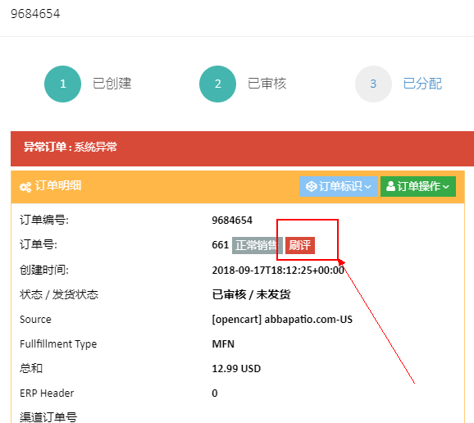
Task: Click the 已审核 step label
Action: (x=267, y=84)
